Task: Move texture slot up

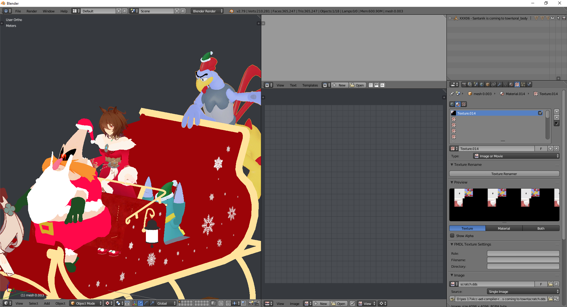Action: [x=557, y=111]
